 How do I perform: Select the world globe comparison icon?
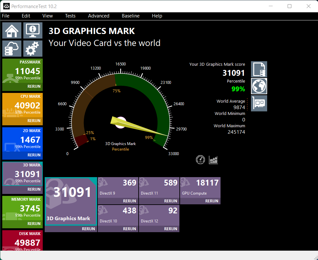pos(259,86)
